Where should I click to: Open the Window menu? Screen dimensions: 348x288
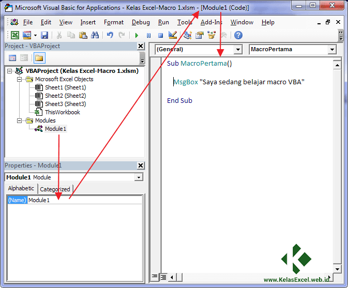242,22
